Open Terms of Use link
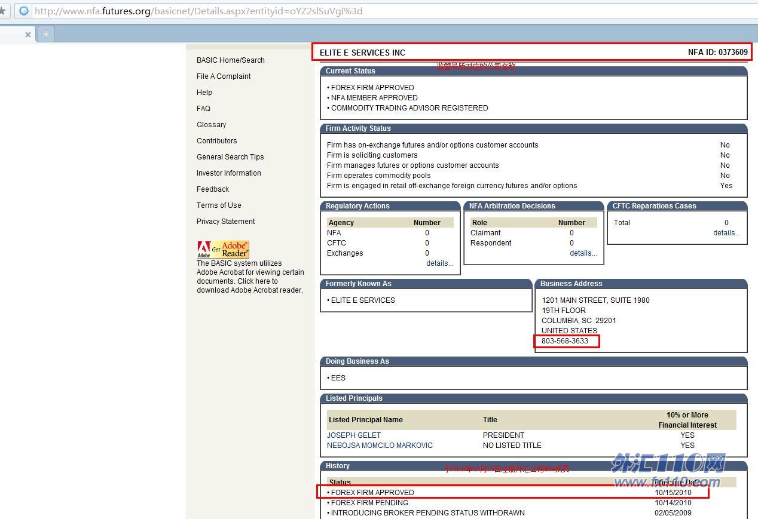The height and width of the screenshot is (519, 758). 219,205
